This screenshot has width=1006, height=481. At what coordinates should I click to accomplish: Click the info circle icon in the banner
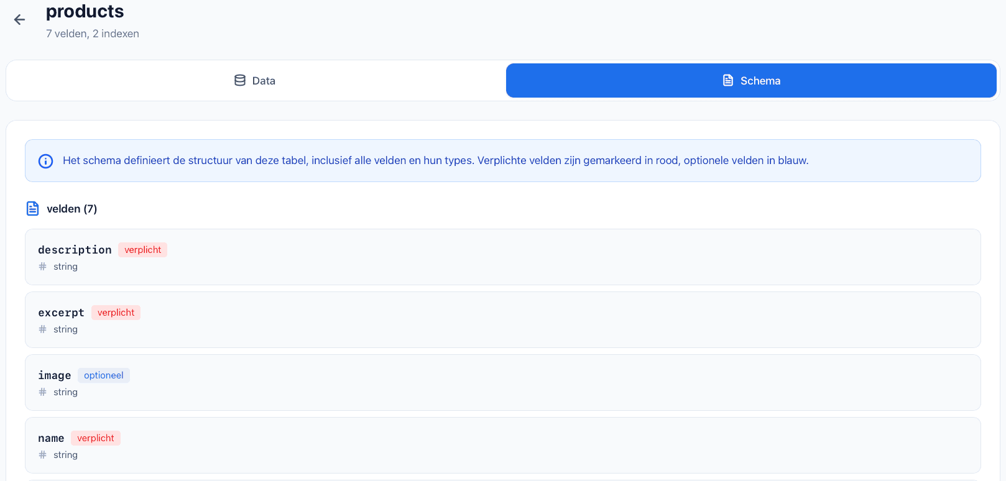(46, 161)
